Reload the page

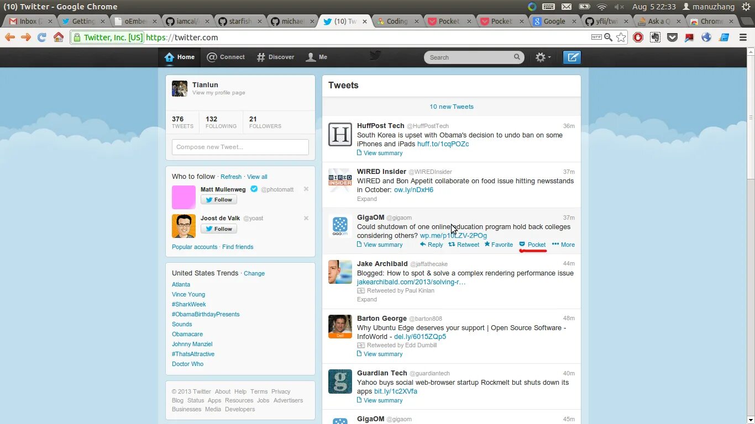pyautogui.click(x=41, y=38)
